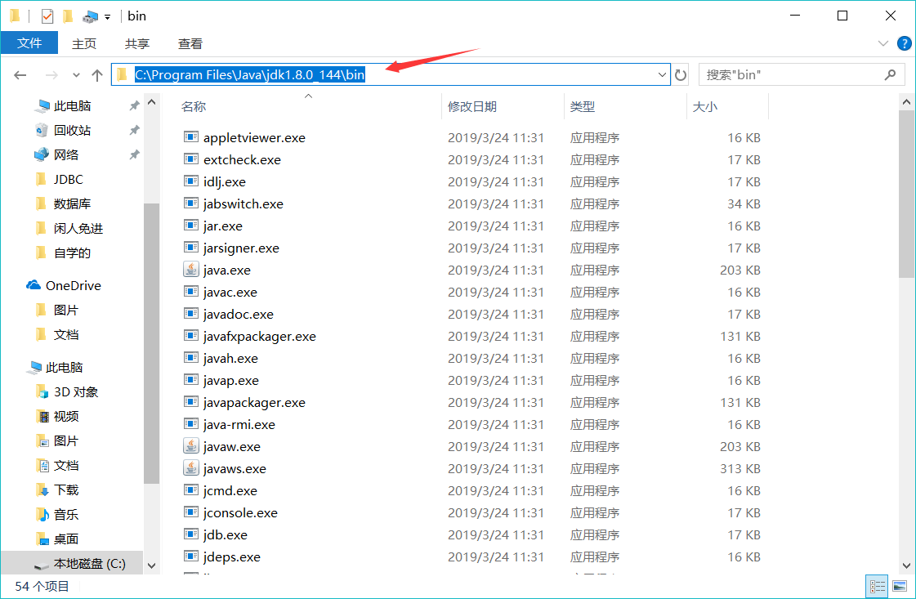Select the java-rmi.exe file name

pos(239,424)
